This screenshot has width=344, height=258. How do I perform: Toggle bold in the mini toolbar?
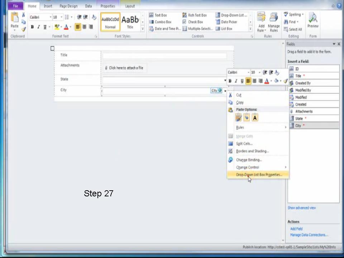click(x=230, y=81)
